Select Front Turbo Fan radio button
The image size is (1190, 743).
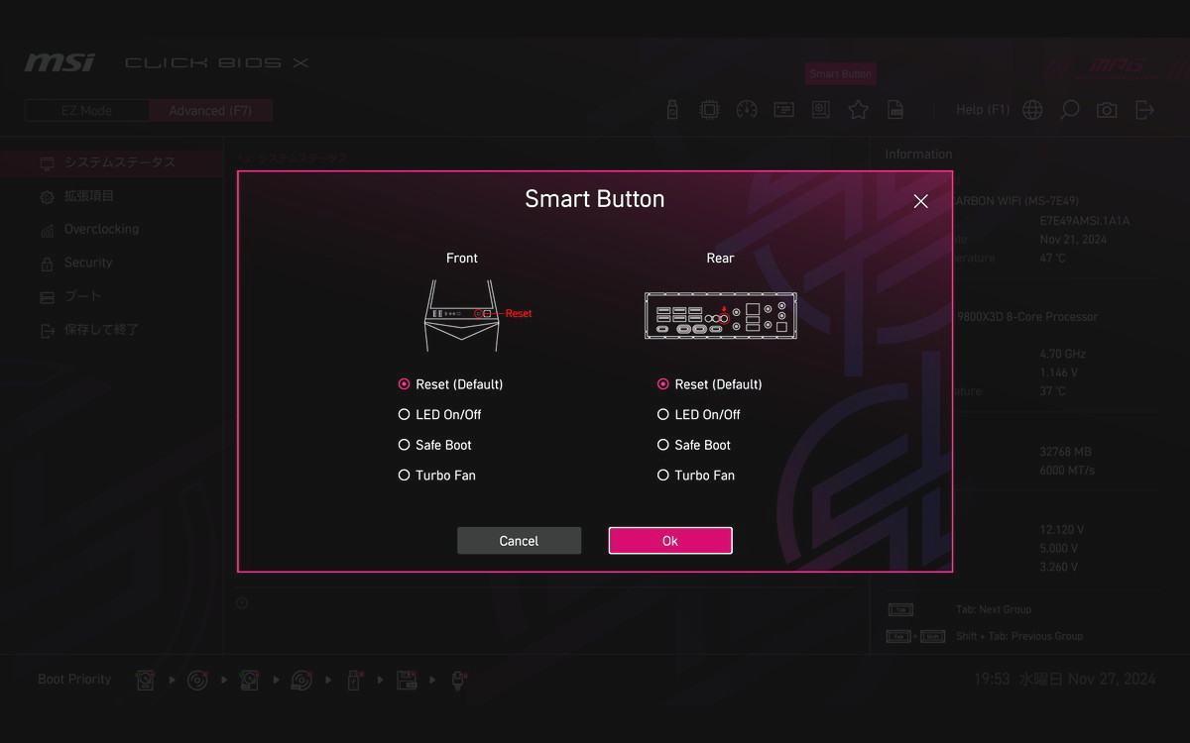point(436,476)
